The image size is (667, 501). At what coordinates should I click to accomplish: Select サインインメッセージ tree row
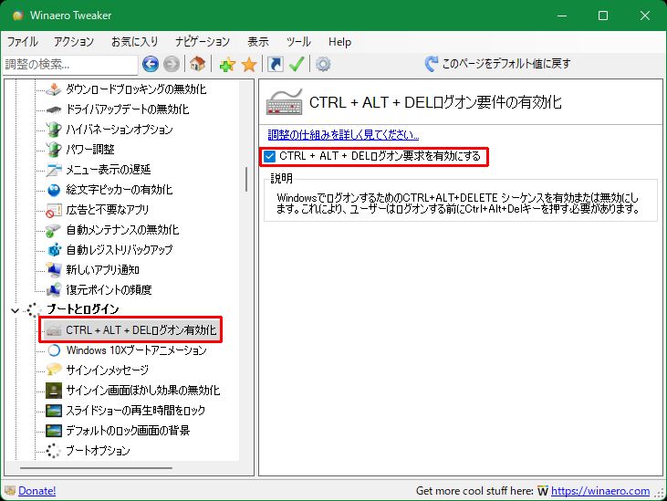pos(107,370)
